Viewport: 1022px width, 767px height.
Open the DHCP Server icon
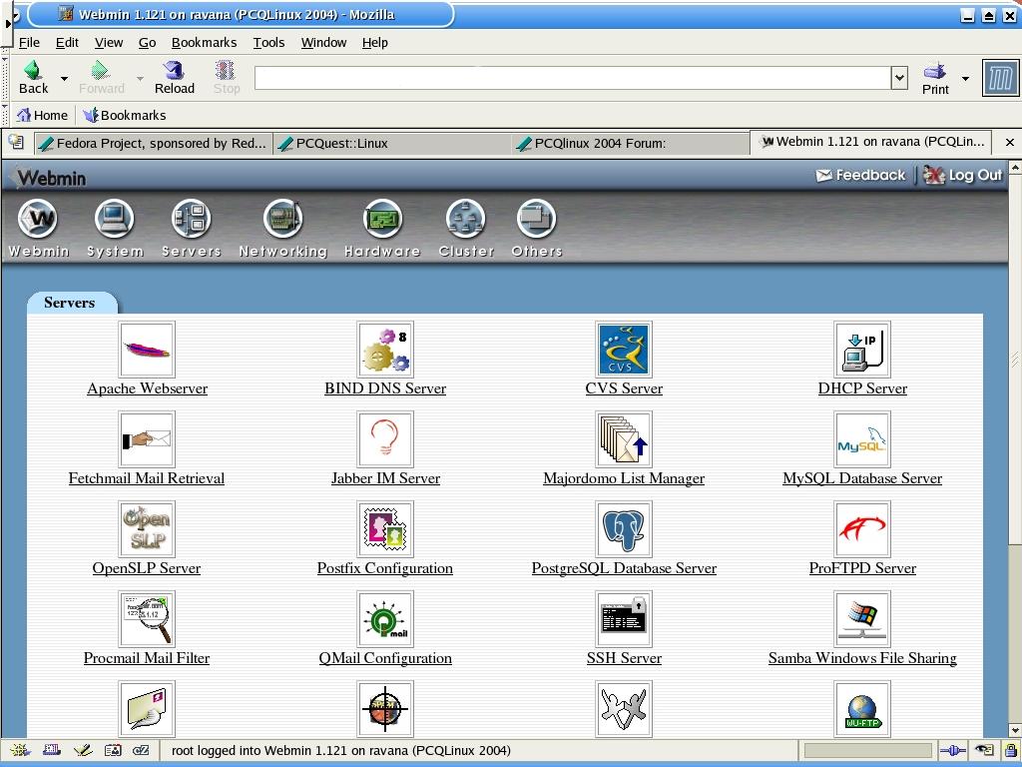[862, 349]
